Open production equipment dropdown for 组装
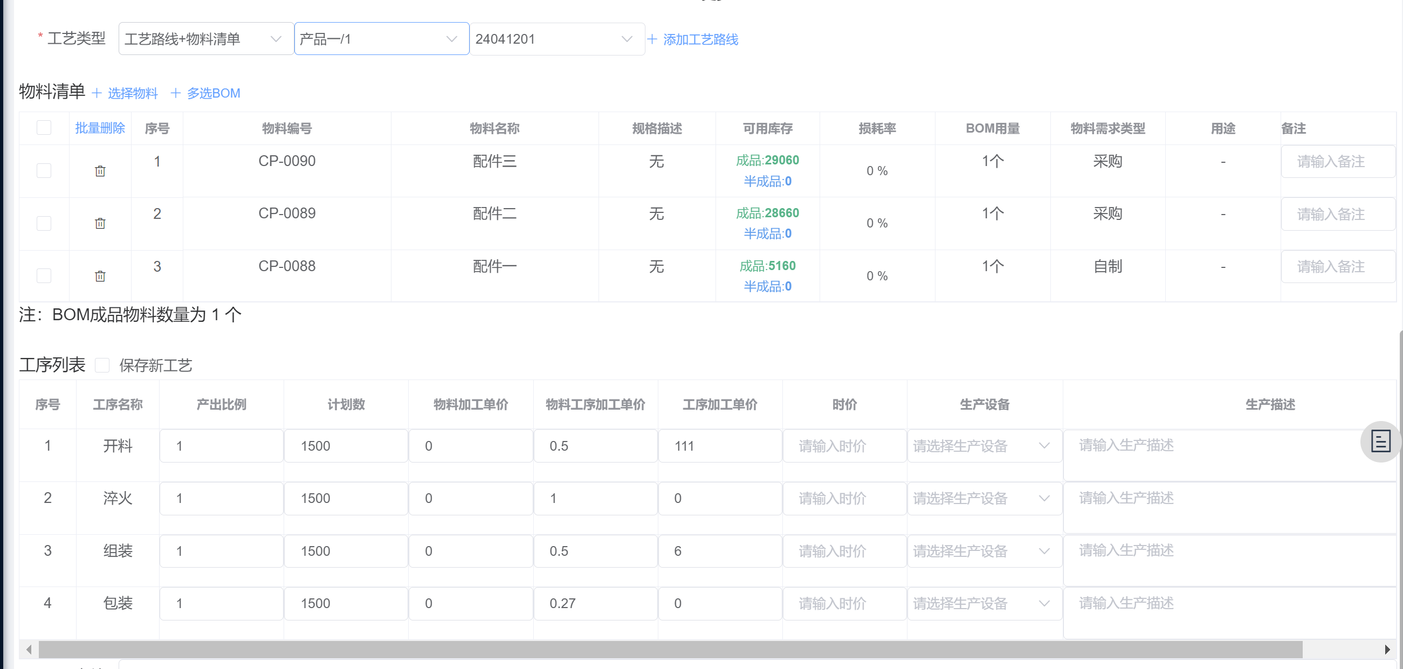The image size is (1403, 669). tap(984, 551)
